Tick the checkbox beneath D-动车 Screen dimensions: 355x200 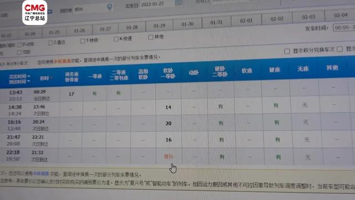tap(19, 53)
